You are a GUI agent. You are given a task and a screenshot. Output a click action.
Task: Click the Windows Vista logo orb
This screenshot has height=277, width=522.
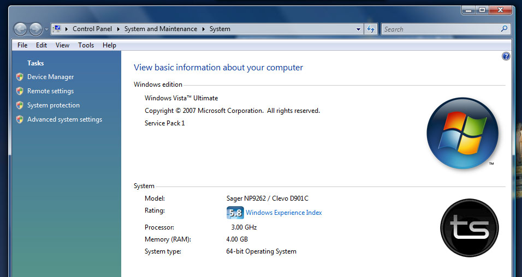[462, 133]
